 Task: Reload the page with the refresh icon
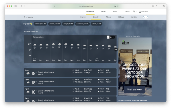[x=117, y=6]
